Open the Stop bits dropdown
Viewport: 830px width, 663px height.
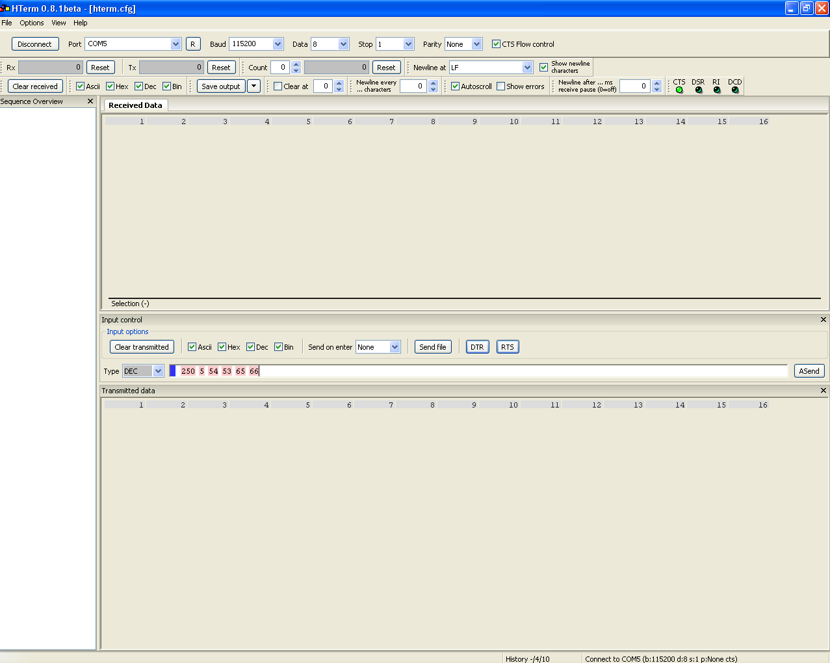coord(408,44)
